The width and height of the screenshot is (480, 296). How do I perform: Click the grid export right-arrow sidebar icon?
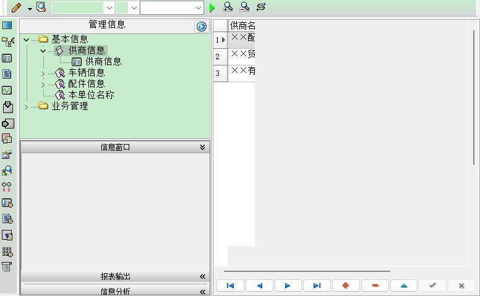click(7, 124)
